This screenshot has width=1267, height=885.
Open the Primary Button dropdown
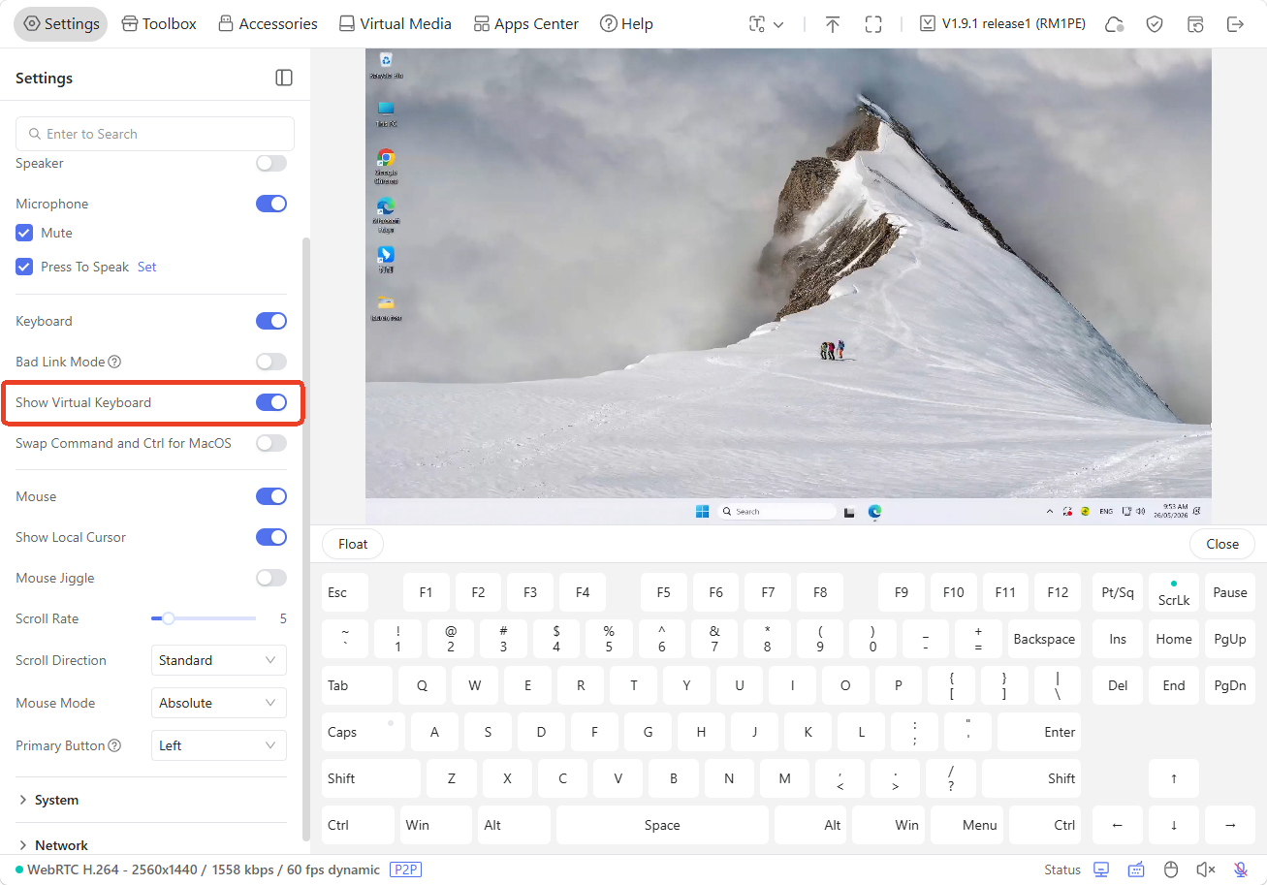click(x=219, y=745)
